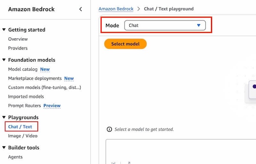Select Chat / Text playground
This screenshot has height=164, width=256.
point(20,127)
